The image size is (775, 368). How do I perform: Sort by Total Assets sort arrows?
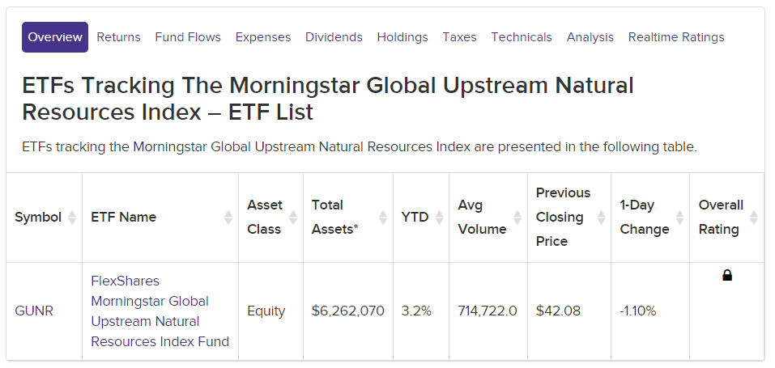click(x=383, y=218)
